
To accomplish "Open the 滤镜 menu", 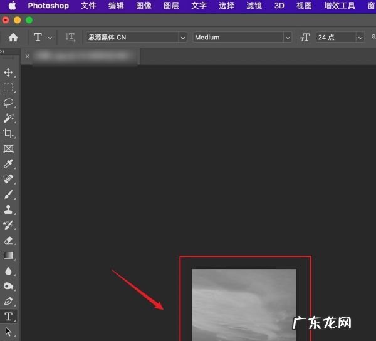I will coord(254,6).
